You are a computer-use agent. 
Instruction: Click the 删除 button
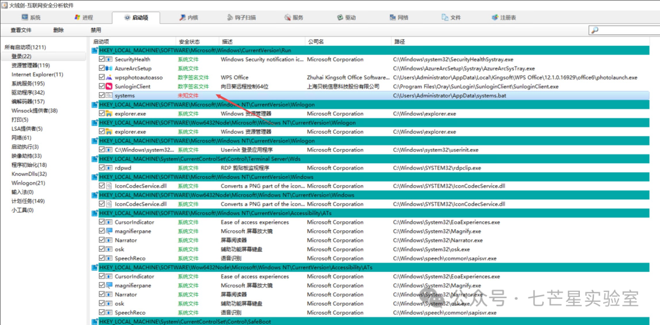[x=59, y=31]
